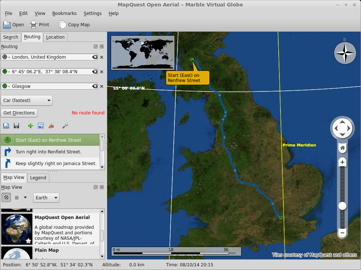
Task: Open a route file from routing toolbar
Action: (x=6, y=126)
